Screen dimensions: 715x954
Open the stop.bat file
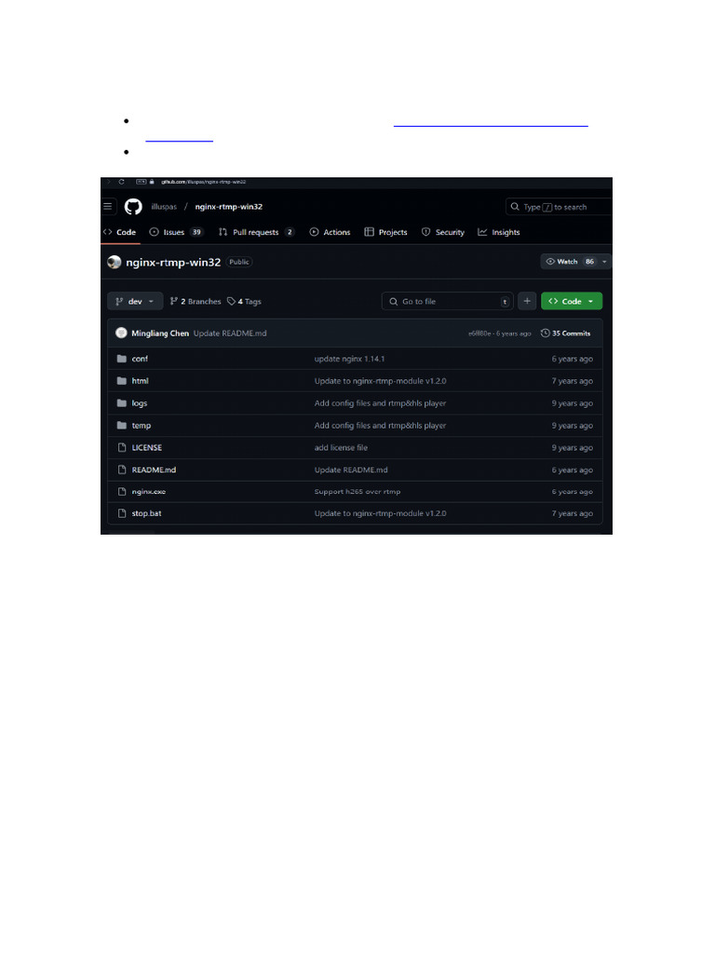[146, 513]
